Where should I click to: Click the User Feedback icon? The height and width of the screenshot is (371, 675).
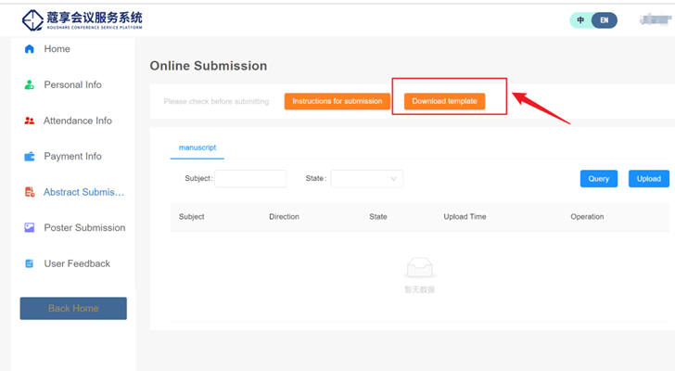tap(30, 264)
